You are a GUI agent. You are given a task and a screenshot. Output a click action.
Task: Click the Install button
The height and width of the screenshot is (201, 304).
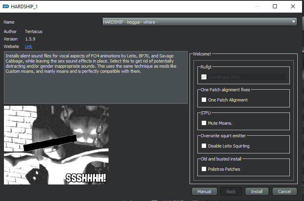click(x=257, y=192)
